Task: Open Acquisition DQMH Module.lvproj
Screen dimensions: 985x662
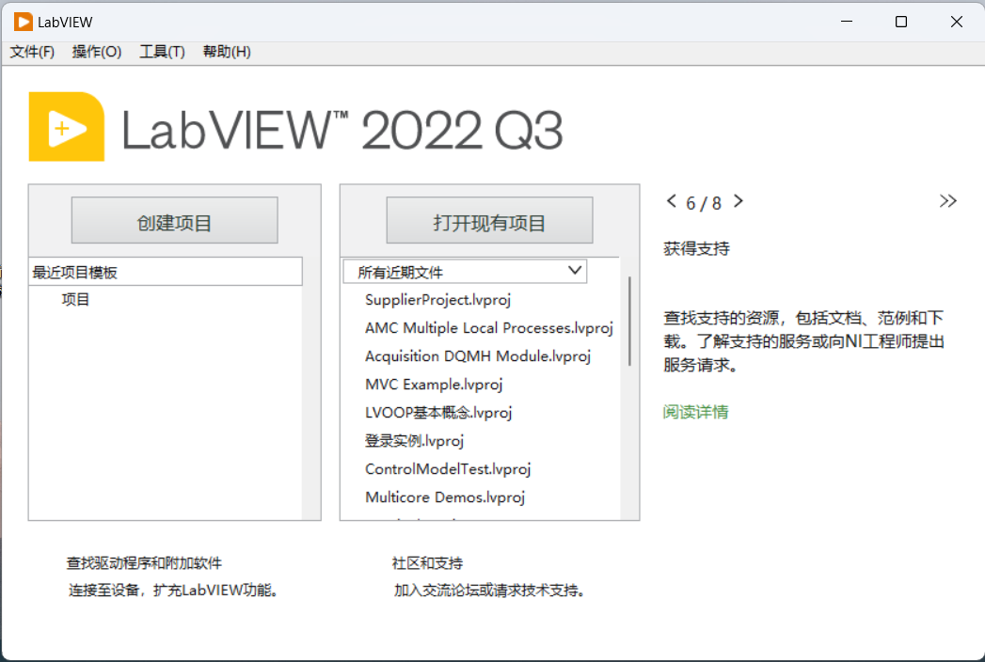Action: point(478,356)
